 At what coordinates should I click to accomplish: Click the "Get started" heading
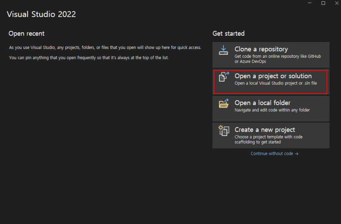[228, 34]
